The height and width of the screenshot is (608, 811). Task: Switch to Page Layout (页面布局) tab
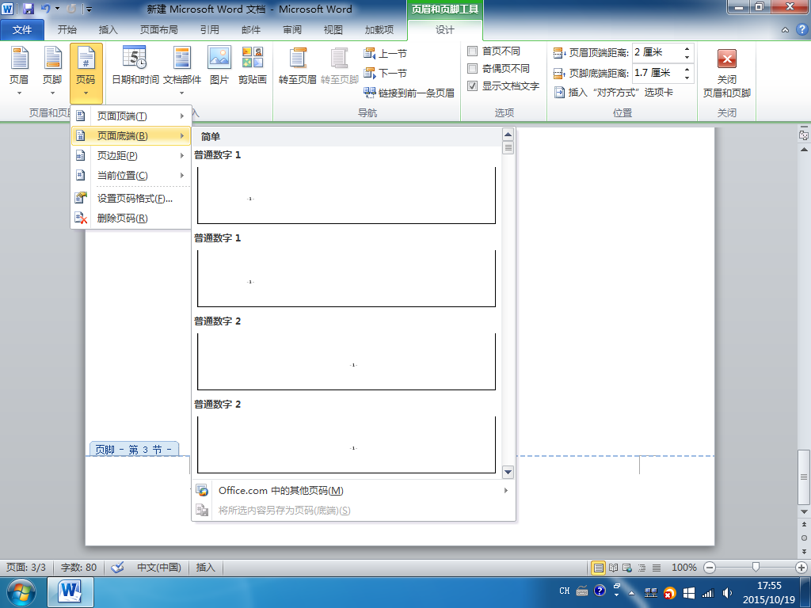pos(158,30)
